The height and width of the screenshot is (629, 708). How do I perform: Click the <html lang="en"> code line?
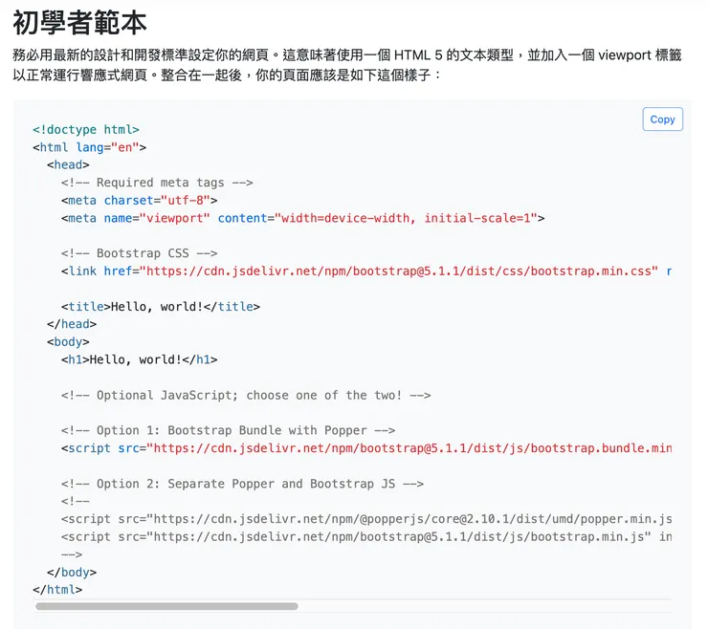[x=89, y=147]
